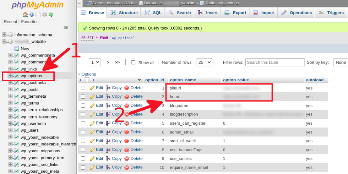
Task: Sort by the option_id column header
Action: [155, 80]
